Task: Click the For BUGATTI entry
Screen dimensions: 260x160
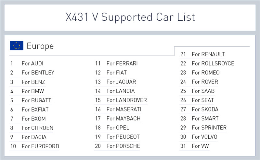Action: point(37,100)
